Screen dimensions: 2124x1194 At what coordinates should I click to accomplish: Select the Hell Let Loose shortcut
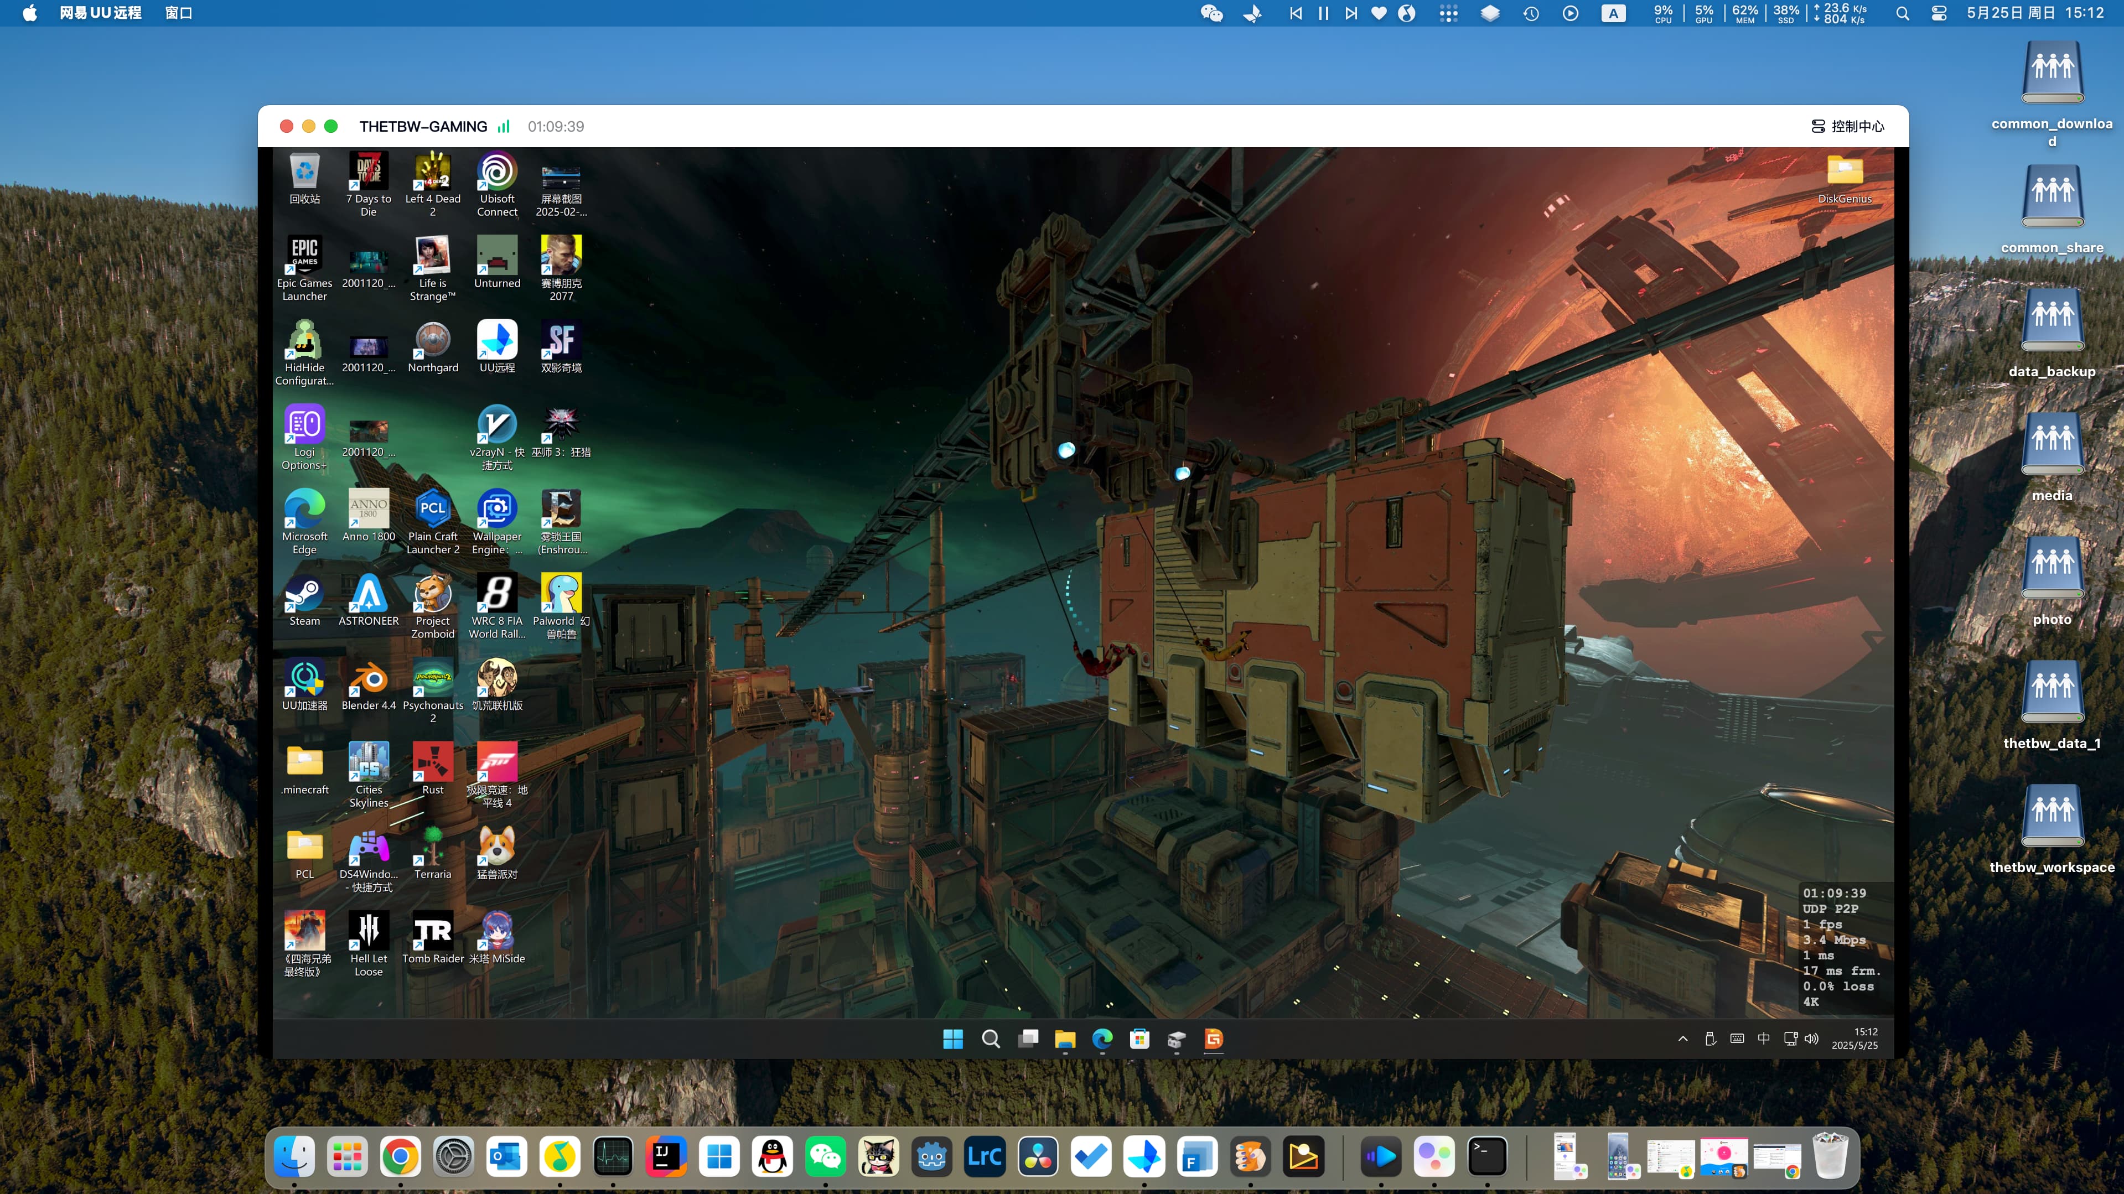369,944
